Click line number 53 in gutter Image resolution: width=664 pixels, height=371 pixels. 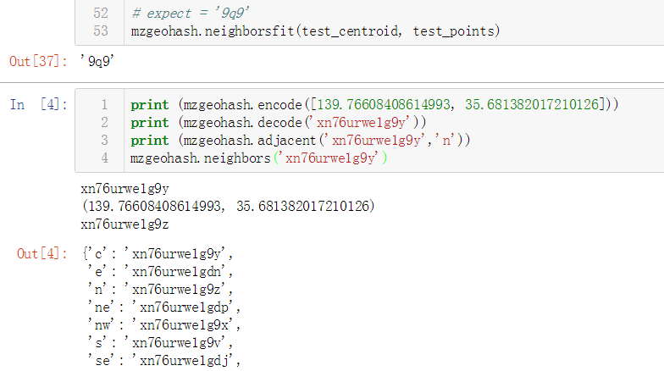click(x=100, y=30)
